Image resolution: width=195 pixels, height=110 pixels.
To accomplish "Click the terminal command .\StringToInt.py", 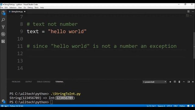I will point(66,94).
